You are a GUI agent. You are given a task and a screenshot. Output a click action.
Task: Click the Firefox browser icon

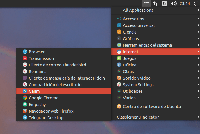[x=25, y=111]
